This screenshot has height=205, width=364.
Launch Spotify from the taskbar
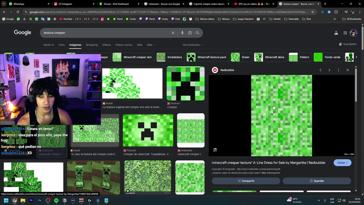56,200
